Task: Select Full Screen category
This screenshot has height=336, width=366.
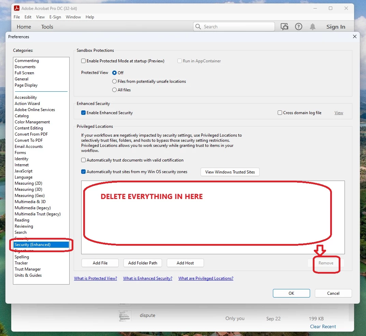Action: (41, 73)
